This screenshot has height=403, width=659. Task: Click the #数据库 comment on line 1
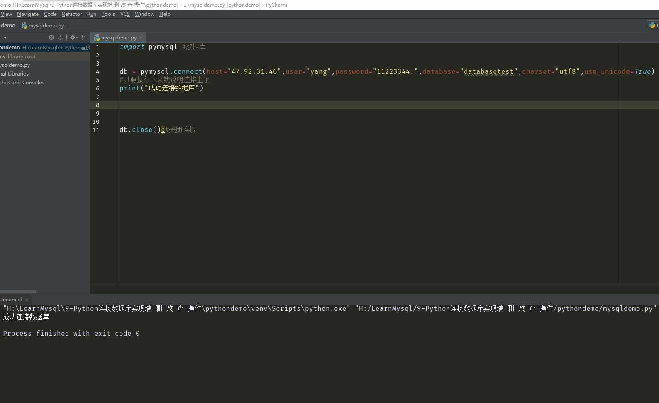pos(194,47)
